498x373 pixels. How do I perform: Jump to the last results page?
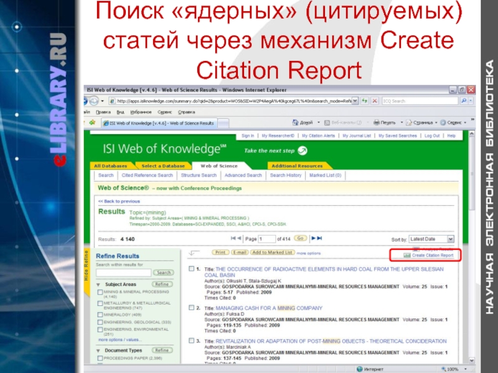[x=319, y=238]
